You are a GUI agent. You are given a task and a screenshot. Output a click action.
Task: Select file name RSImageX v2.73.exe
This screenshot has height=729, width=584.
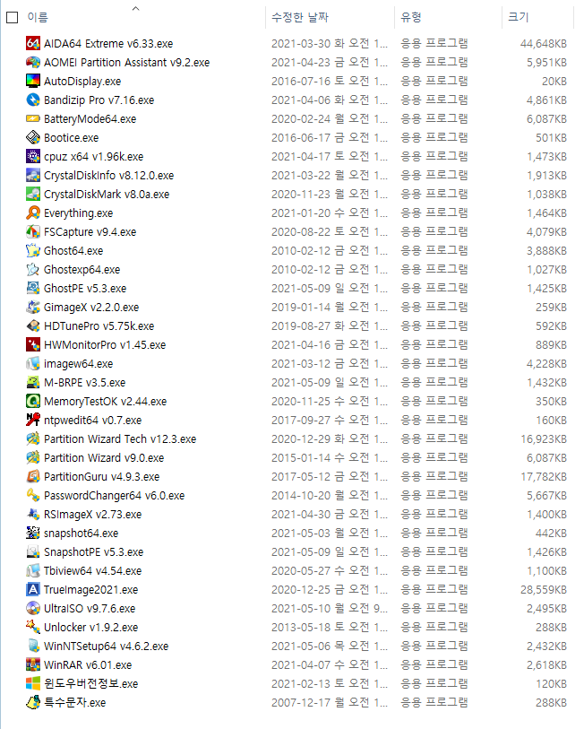[93, 514]
